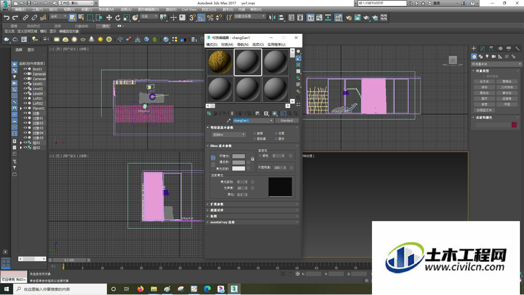Viewport: 524px width, 295px height.
Task: Open changDan1 material name dropdown
Action: click(271, 121)
